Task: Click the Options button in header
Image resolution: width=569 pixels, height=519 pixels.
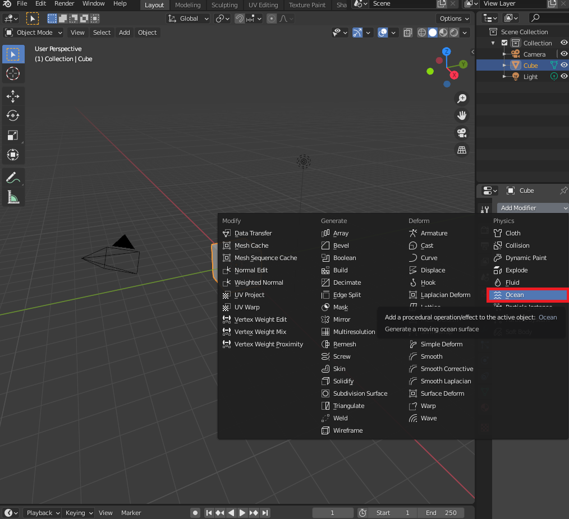Action: [453, 18]
